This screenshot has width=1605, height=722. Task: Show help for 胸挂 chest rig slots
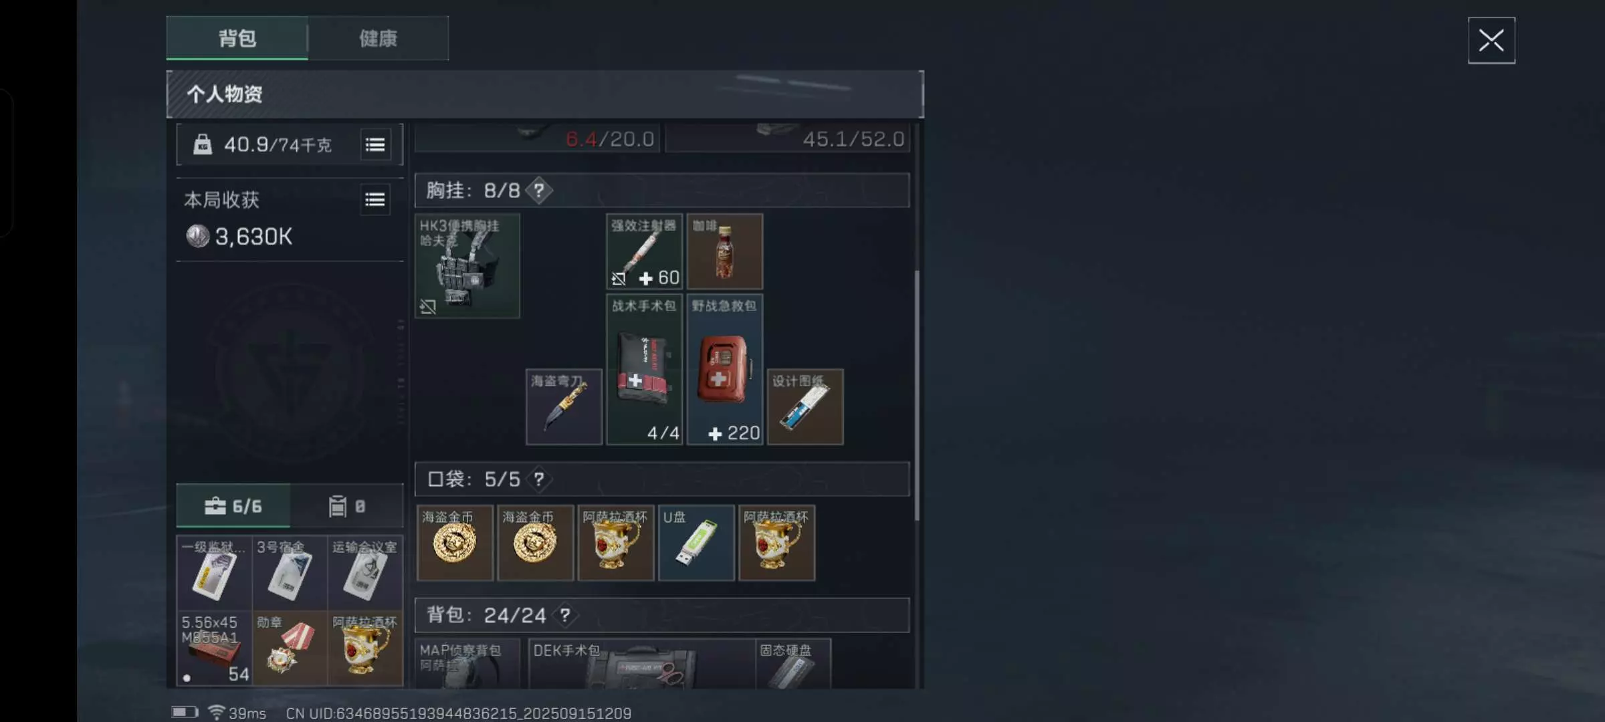[538, 191]
